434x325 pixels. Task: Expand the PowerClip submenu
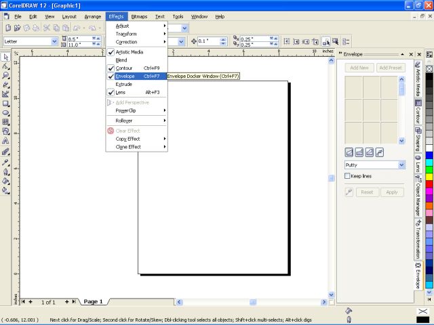(x=137, y=110)
